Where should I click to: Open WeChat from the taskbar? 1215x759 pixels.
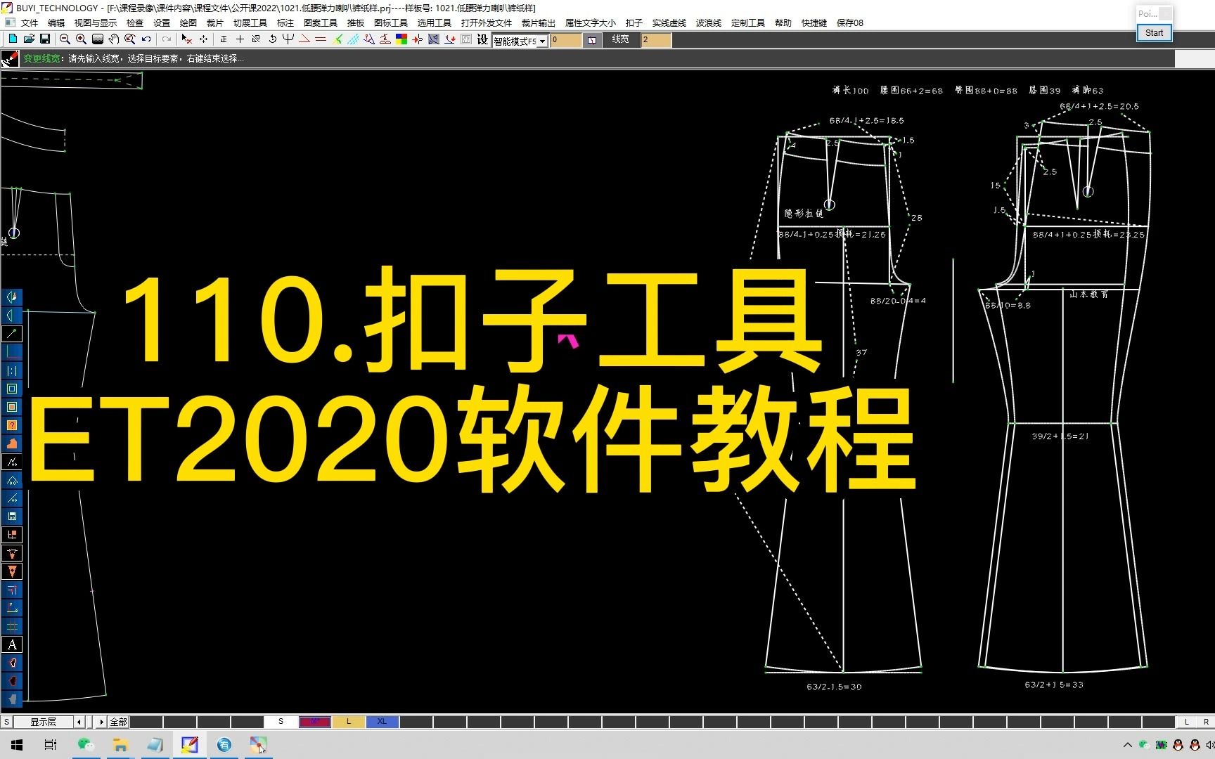(x=86, y=745)
